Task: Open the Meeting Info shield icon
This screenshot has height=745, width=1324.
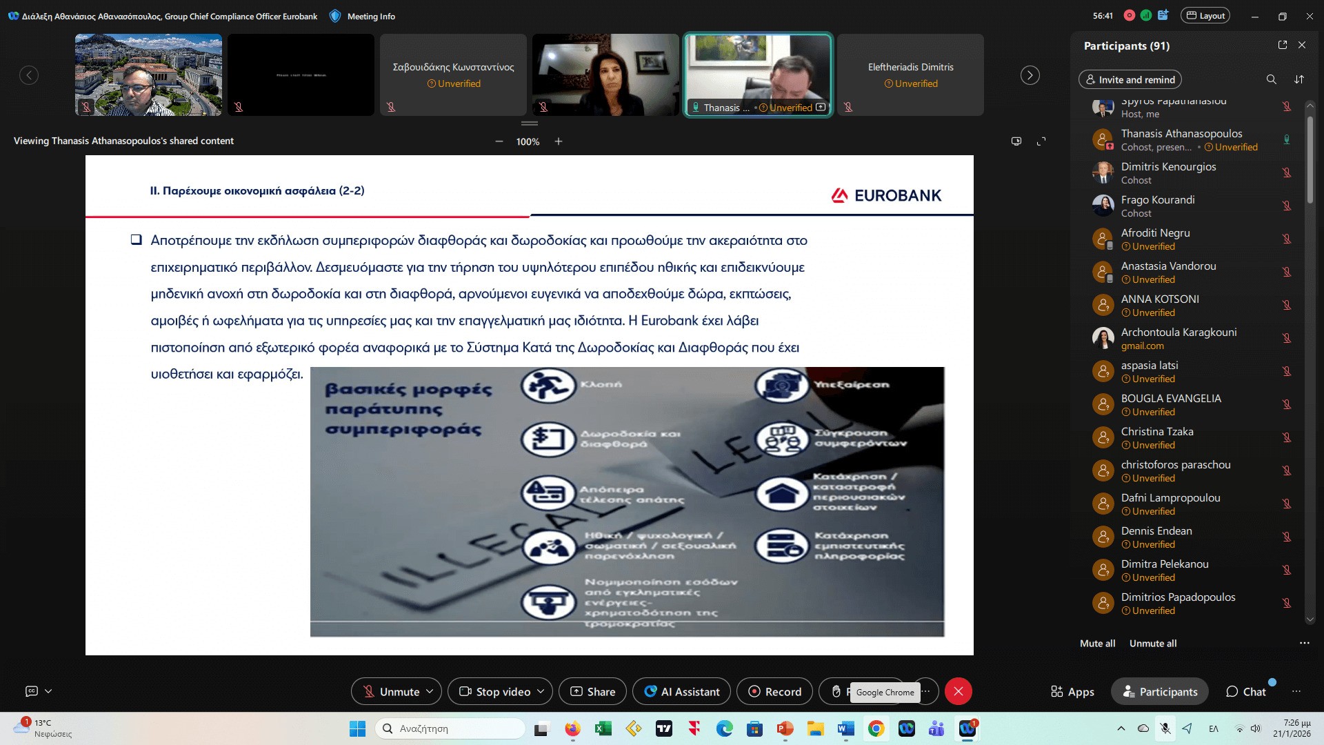Action: [x=335, y=16]
